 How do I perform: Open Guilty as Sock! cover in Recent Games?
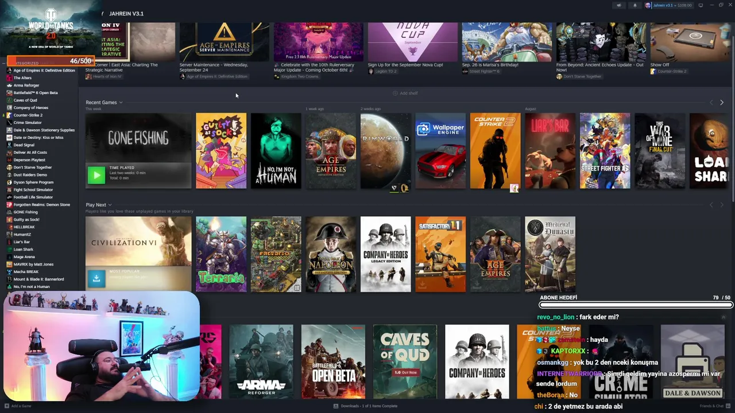(x=221, y=151)
